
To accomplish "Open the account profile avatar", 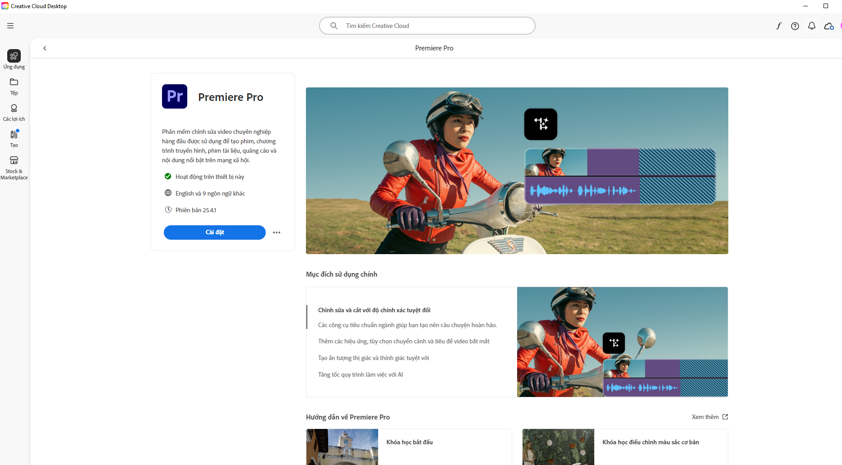I will pos(841,26).
